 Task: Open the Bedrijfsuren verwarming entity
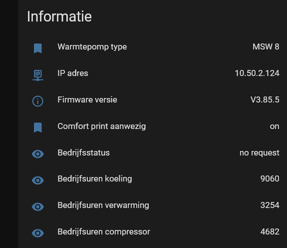[103, 205]
